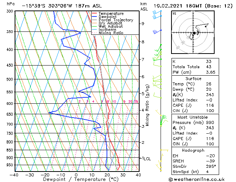Click the LCL marker label

tap(147, 159)
